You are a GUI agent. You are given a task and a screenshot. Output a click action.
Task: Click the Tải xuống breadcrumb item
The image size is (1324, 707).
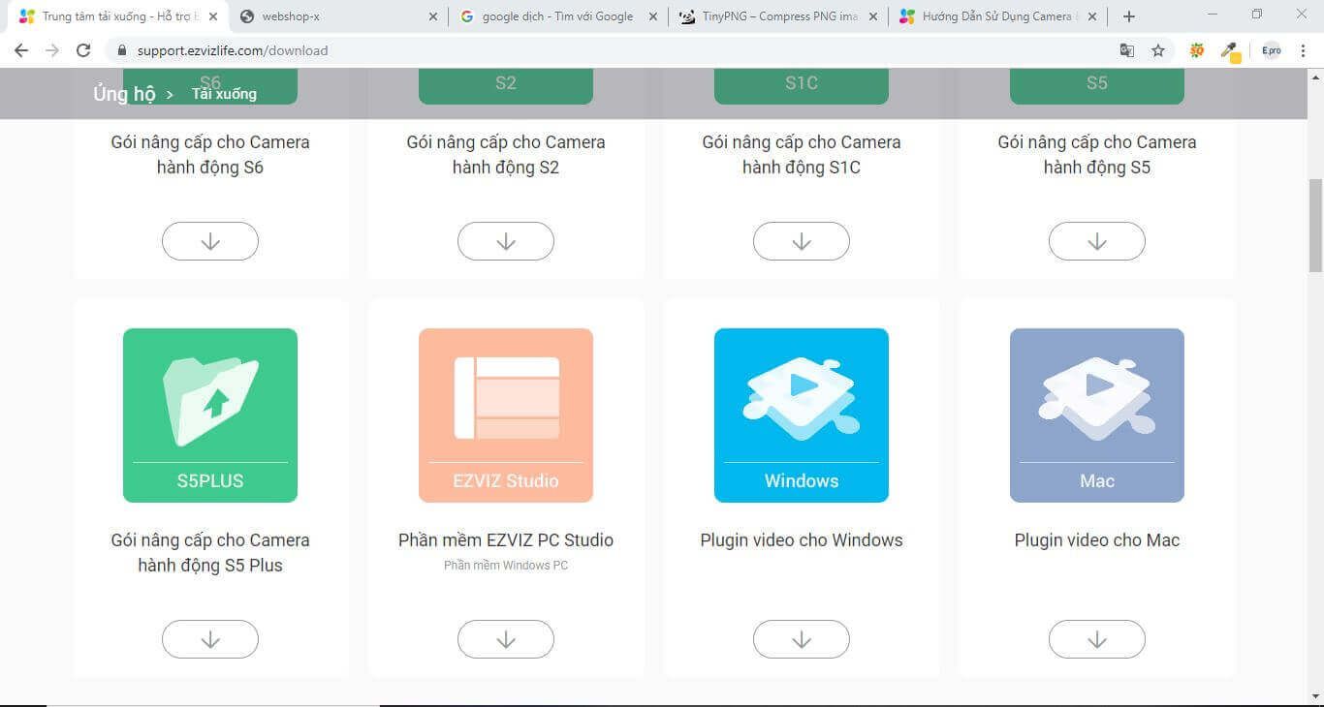point(224,94)
